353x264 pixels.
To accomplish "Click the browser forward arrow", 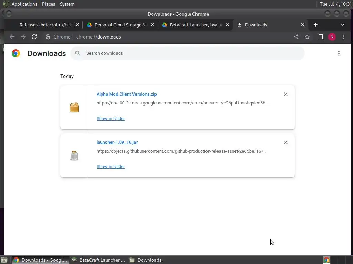I will [x=23, y=37].
